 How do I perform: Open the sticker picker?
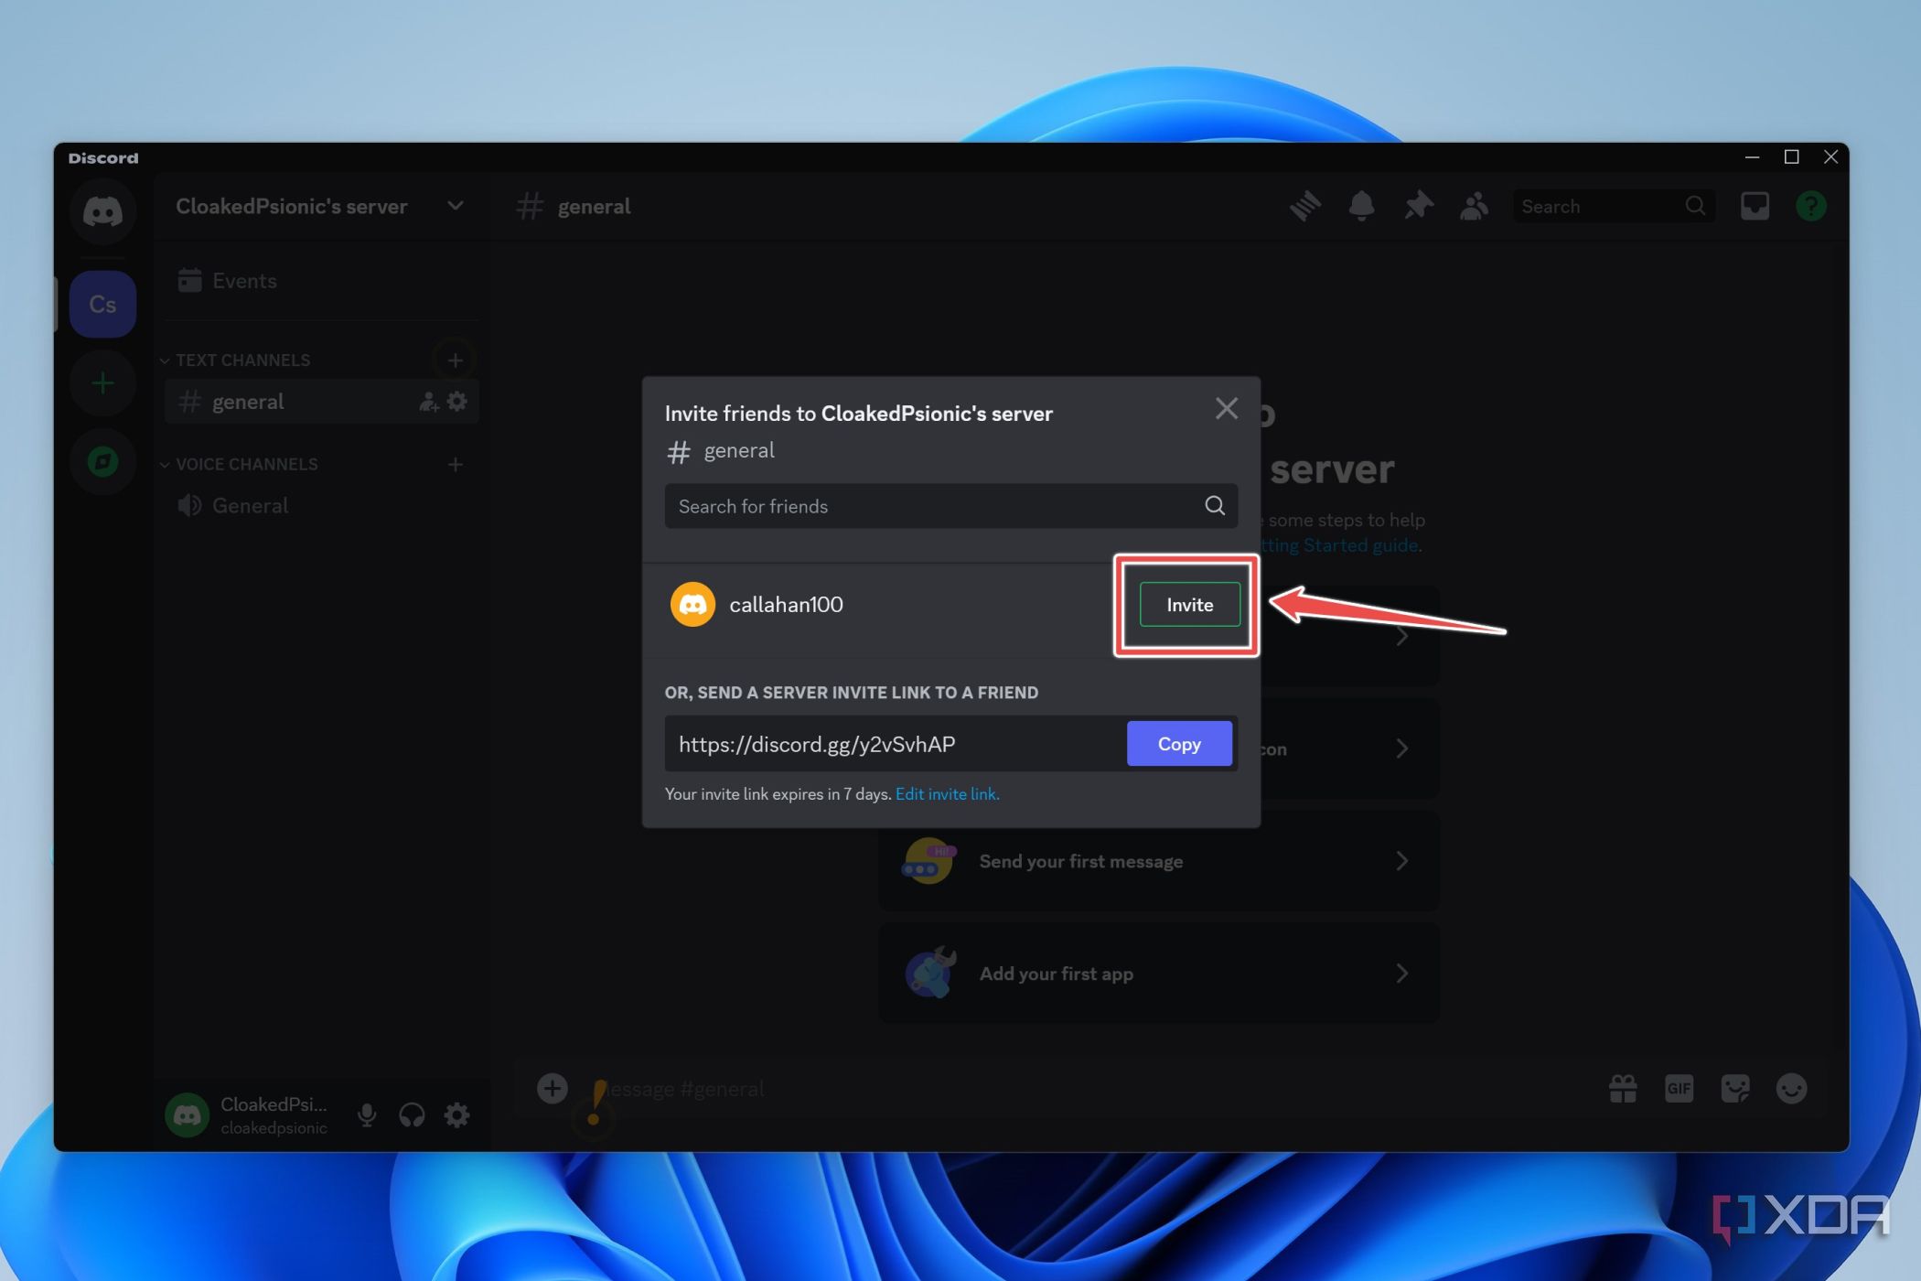pos(1735,1088)
